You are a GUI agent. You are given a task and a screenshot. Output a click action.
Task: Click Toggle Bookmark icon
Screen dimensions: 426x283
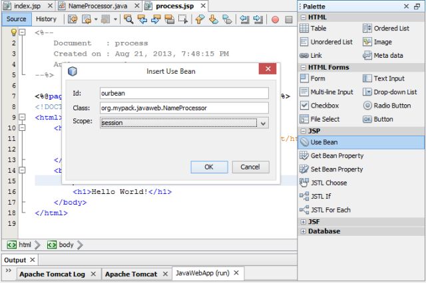[x=227, y=19]
